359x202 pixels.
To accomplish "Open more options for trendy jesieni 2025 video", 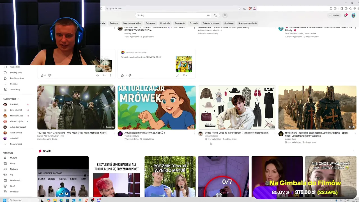I will click(275, 133).
